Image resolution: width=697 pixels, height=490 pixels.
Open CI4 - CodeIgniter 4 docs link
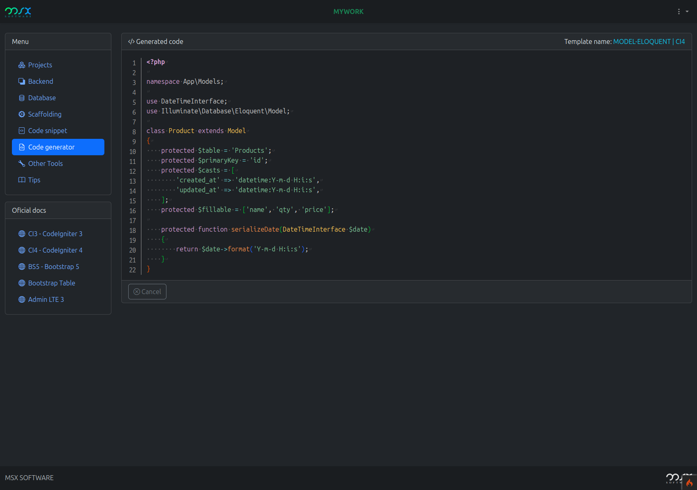pos(55,250)
